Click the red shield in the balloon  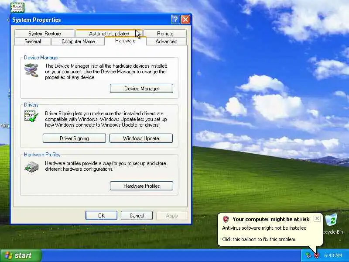click(x=226, y=219)
